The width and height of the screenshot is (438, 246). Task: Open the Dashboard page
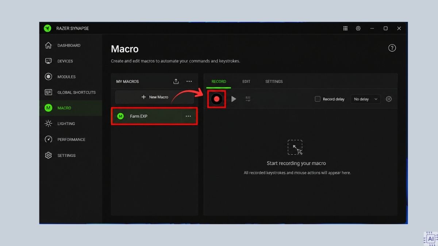70,45
